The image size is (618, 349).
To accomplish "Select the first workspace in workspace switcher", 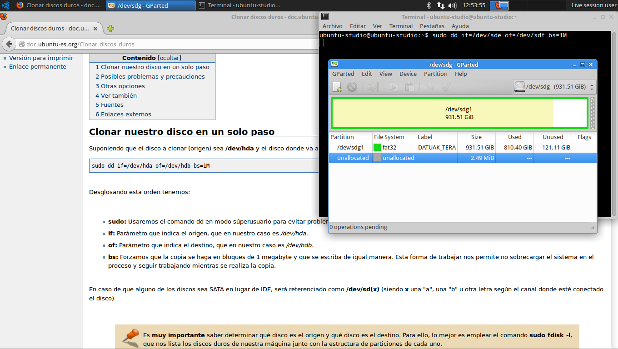I will pyautogui.click(x=499, y=5).
